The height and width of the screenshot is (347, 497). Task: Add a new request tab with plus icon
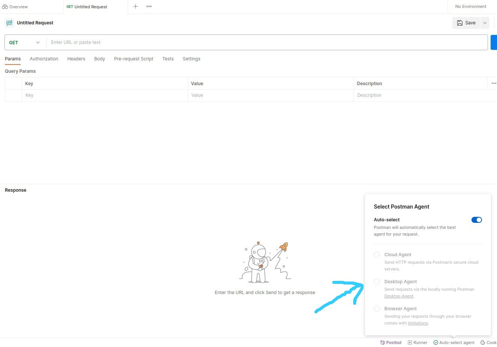click(136, 6)
